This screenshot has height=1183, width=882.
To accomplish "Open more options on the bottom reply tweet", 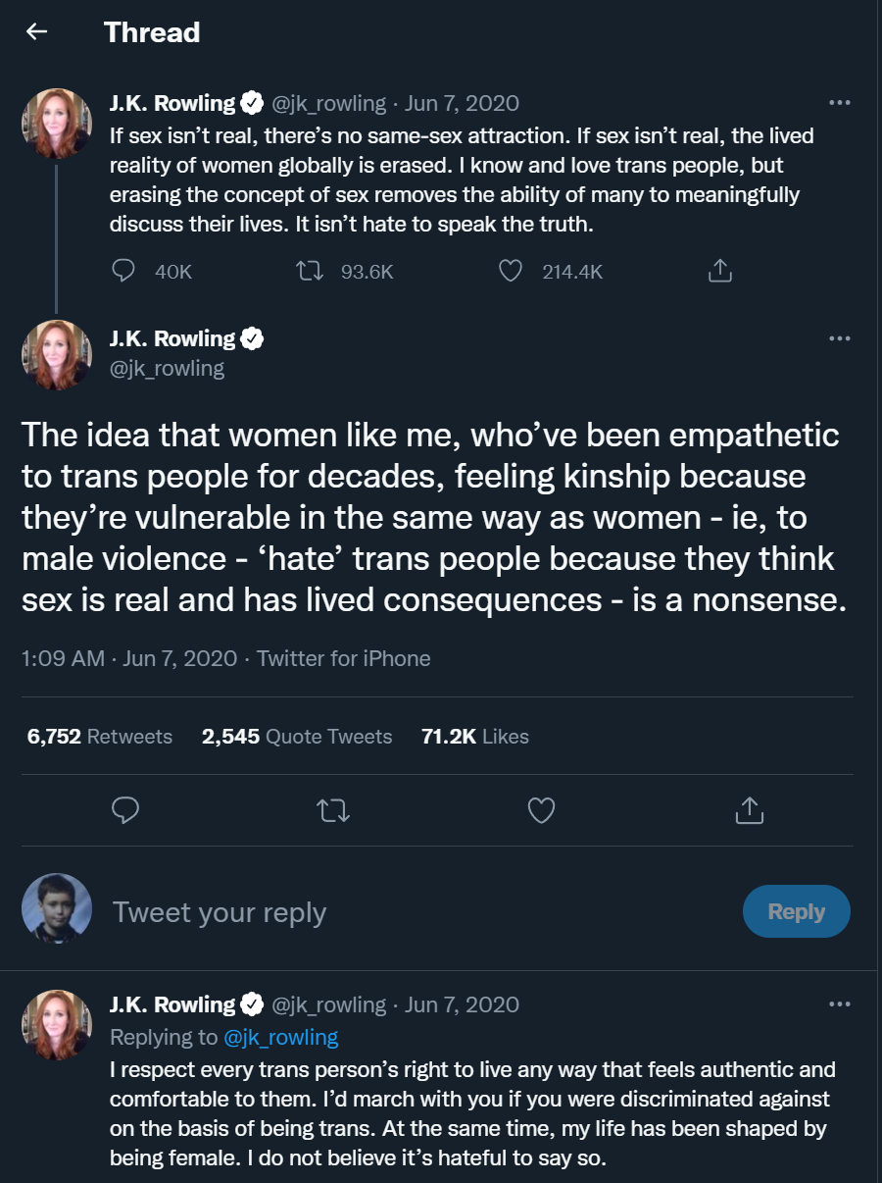I will tap(840, 1004).
